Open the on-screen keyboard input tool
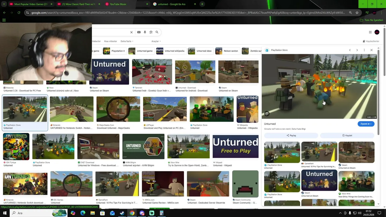The height and width of the screenshot is (217, 386). pyautogui.click(x=139, y=32)
